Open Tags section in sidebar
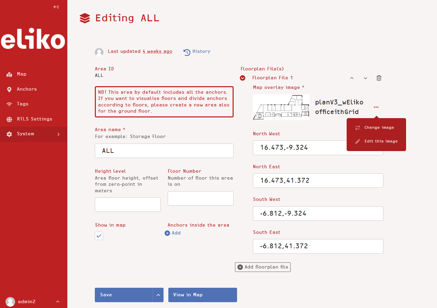 pyautogui.click(x=22, y=104)
